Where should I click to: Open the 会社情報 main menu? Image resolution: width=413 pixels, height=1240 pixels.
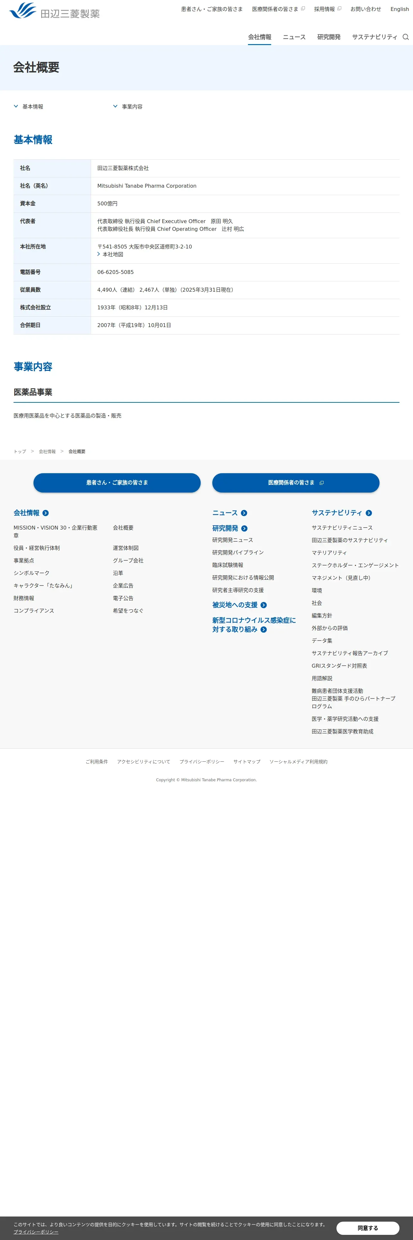[x=260, y=37]
